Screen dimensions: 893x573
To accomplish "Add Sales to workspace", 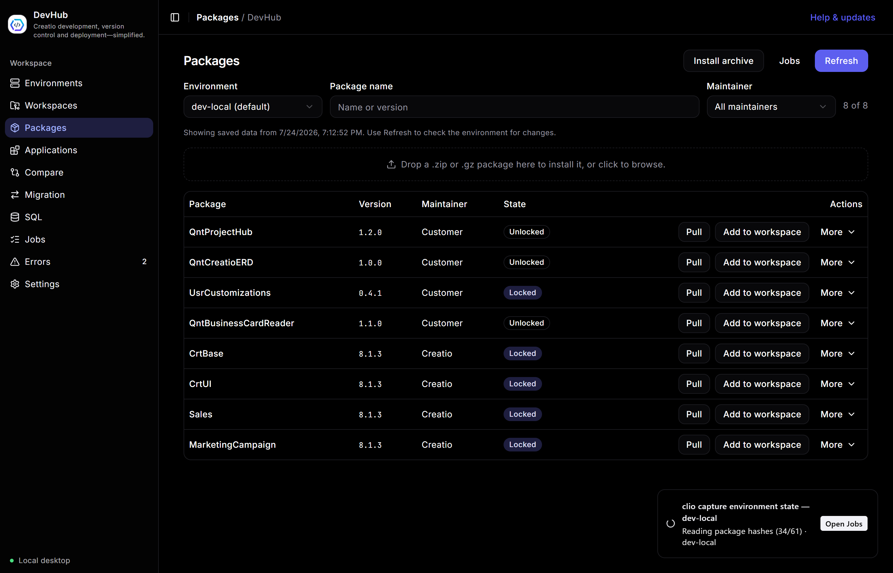I will click(x=762, y=414).
